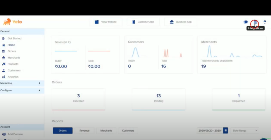Open the Customer App button

143,22
